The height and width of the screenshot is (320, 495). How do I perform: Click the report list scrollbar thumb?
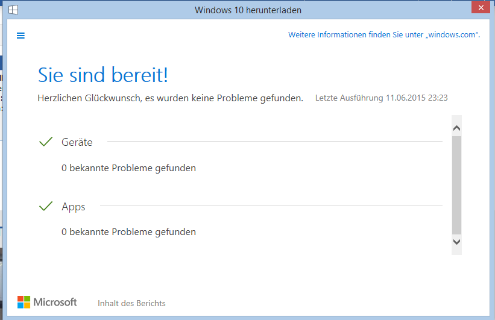(x=456, y=185)
